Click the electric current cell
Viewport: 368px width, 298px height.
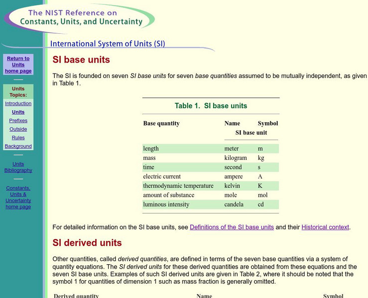pos(162,176)
